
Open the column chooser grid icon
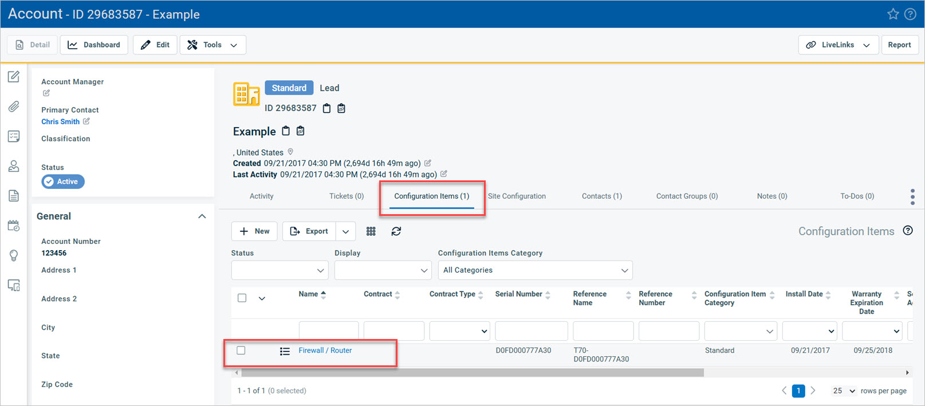(x=371, y=231)
